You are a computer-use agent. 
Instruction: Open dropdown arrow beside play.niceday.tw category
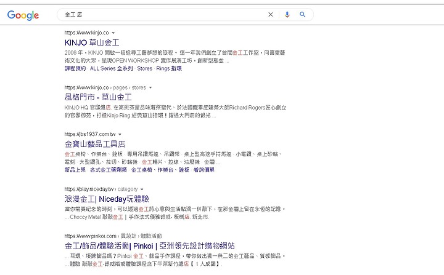[x=142, y=189]
